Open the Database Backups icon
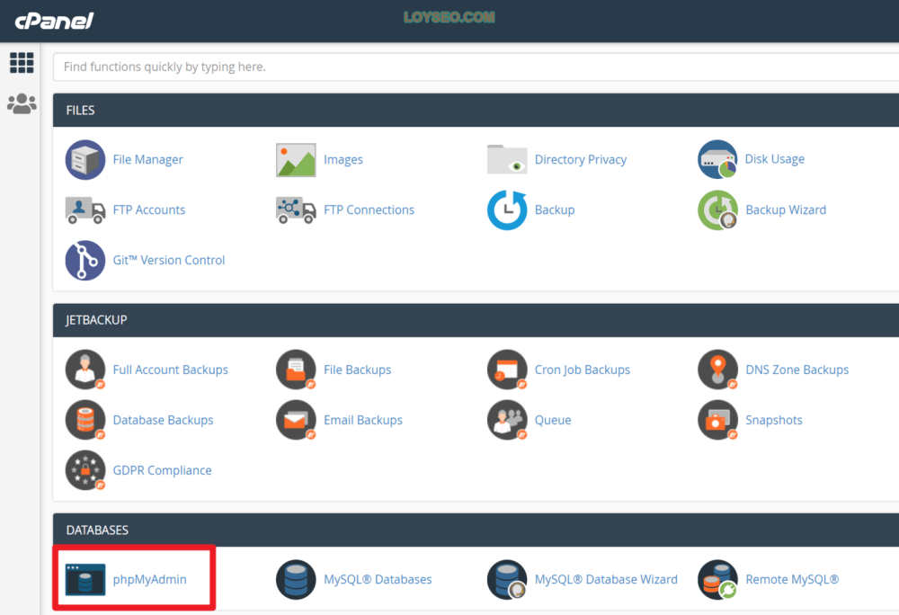 (85, 420)
